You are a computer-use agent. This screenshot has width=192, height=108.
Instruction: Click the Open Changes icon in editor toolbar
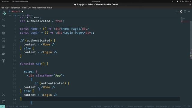click(181, 11)
